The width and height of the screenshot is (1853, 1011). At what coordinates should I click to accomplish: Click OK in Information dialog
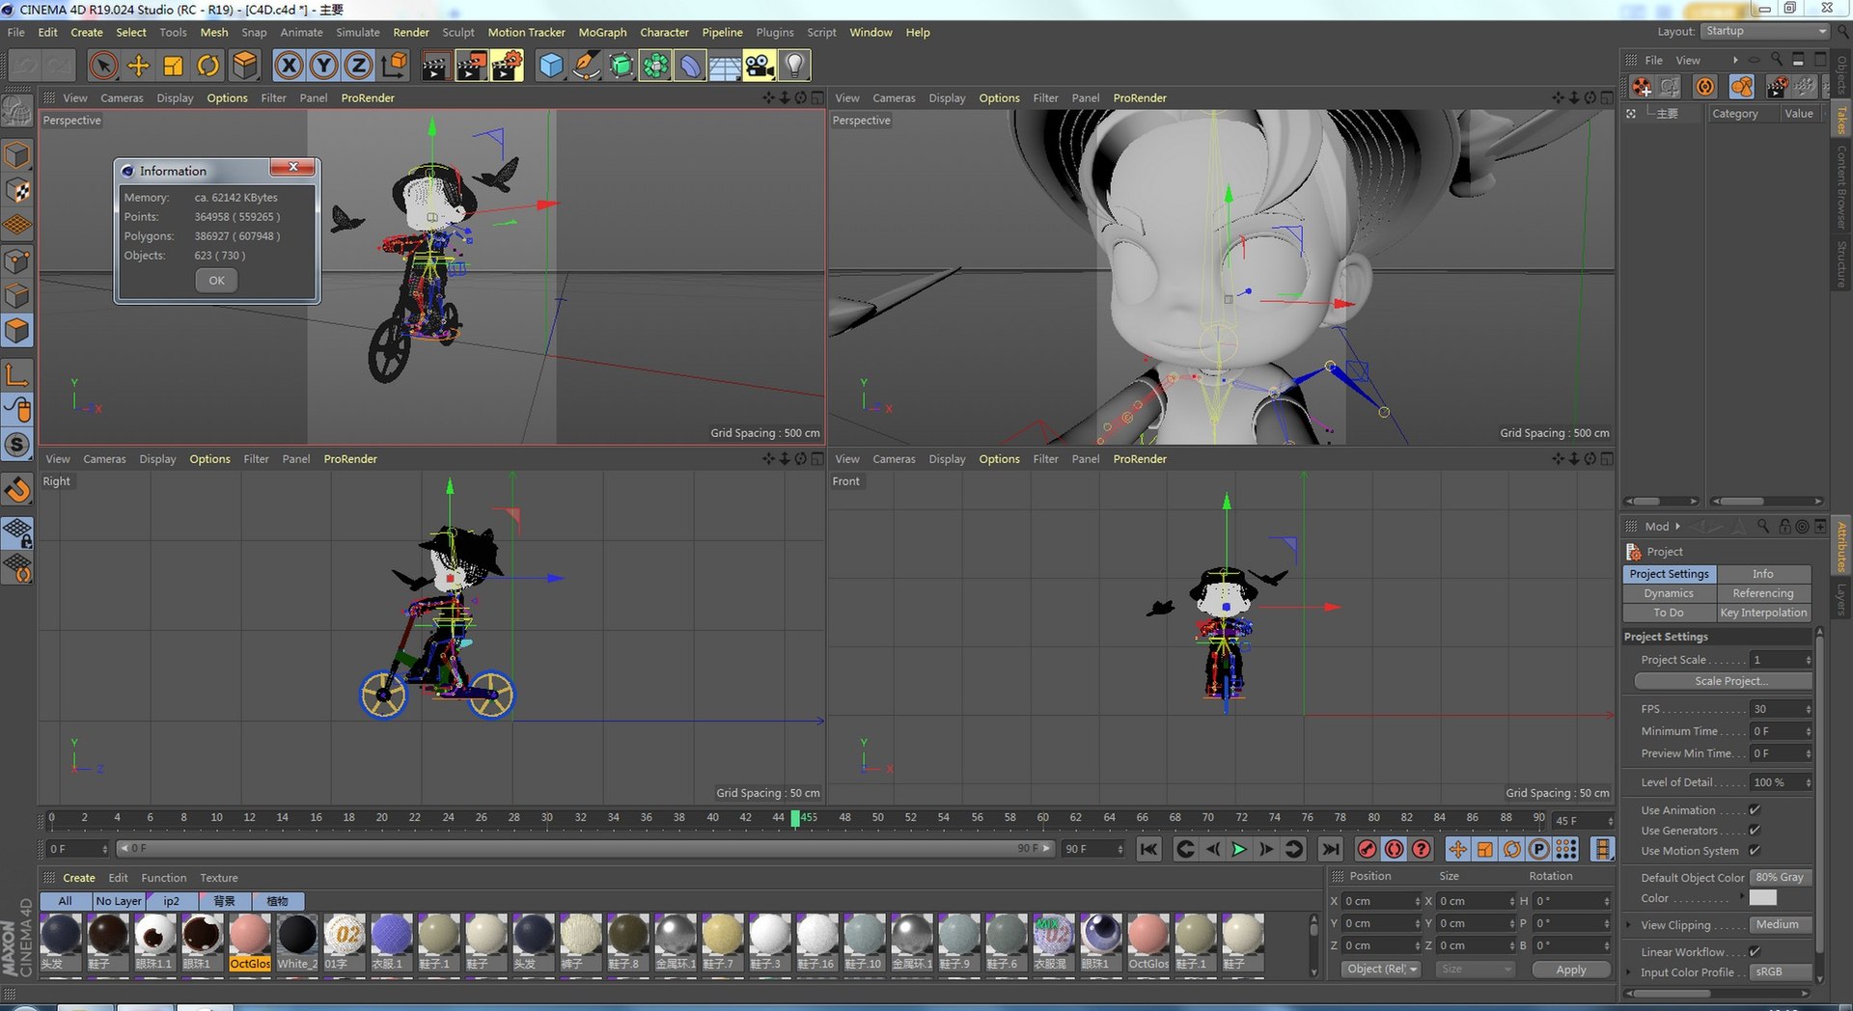click(216, 281)
